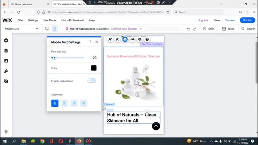Open Mobile Text Settings help icon
The image size is (258, 145).
point(90,42)
